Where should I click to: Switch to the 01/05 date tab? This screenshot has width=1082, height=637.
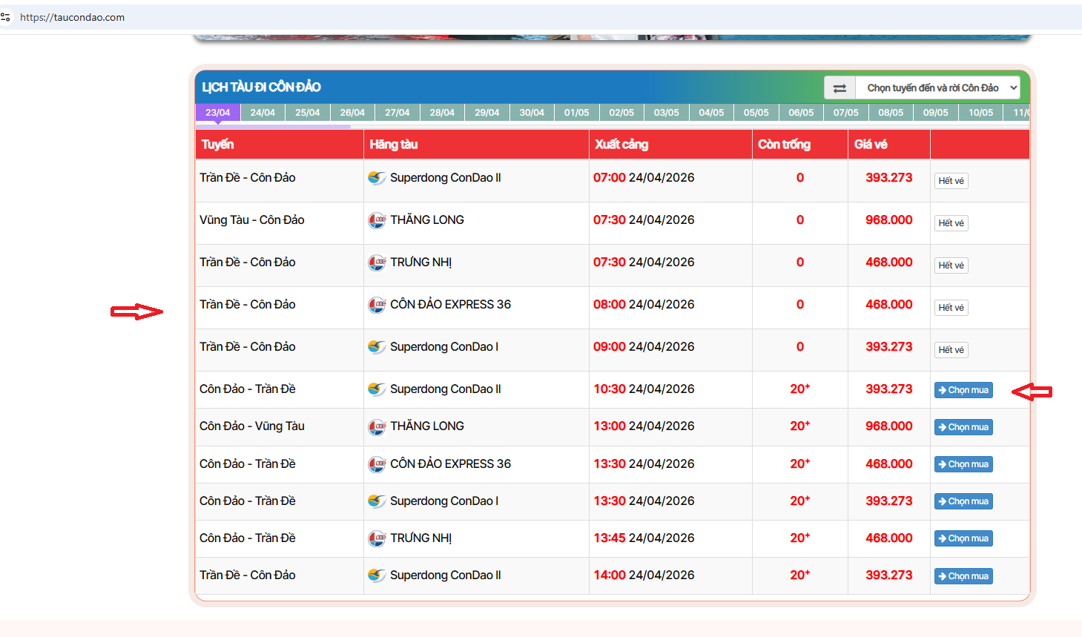click(x=576, y=113)
